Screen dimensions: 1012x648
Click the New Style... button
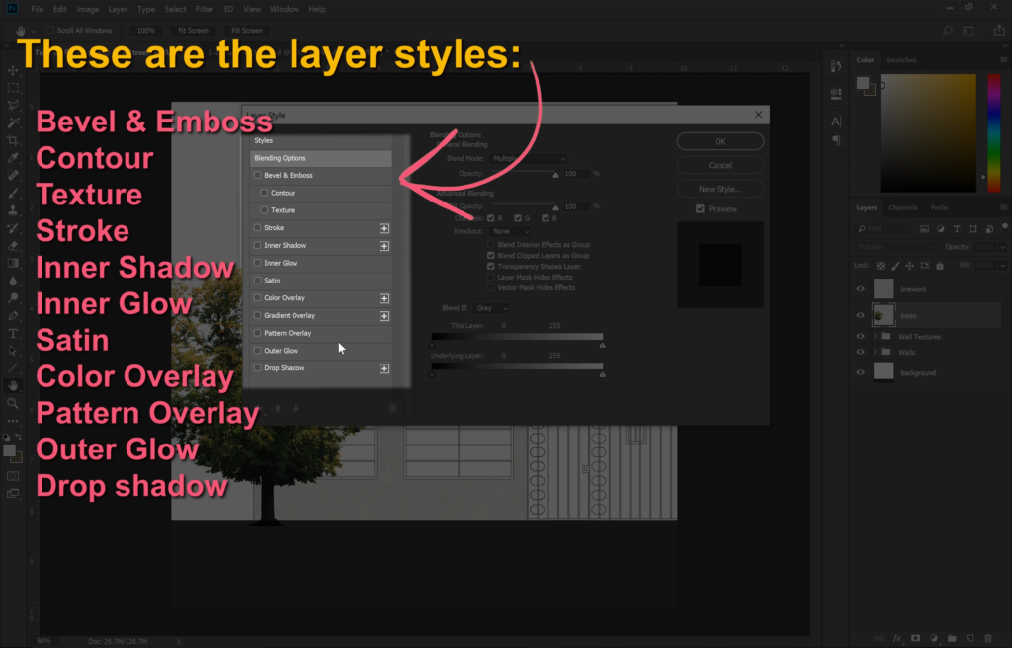(x=719, y=189)
